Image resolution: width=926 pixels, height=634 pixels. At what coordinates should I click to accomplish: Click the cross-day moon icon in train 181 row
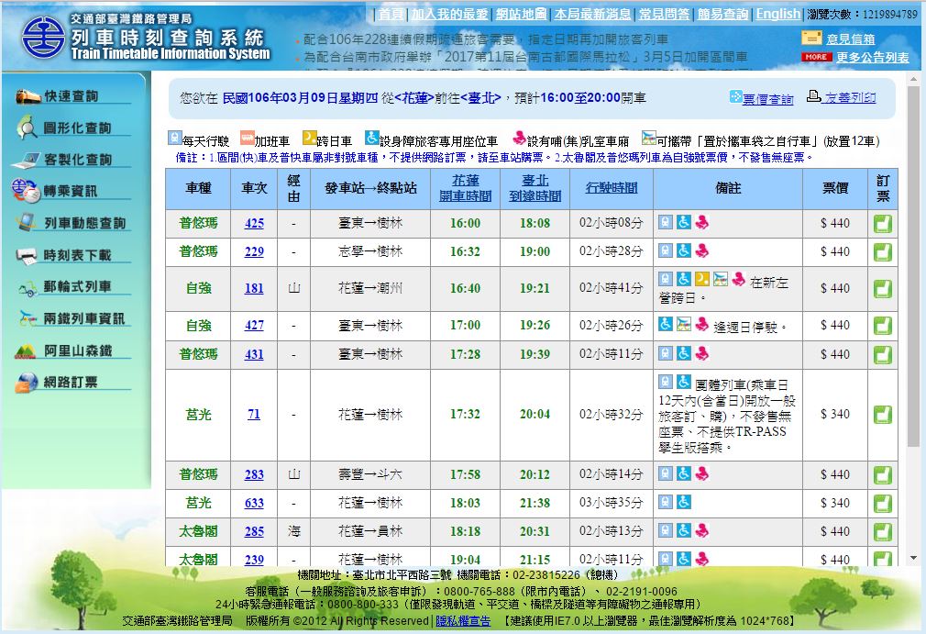coord(701,279)
